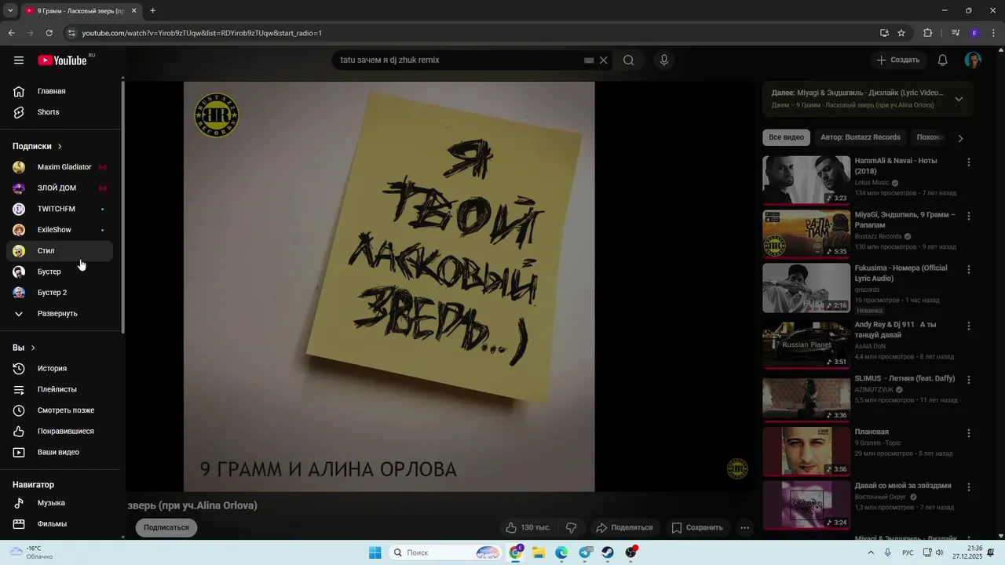Image resolution: width=1005 pixels, height=565 pixels.
Task: Click the Windows taskbar search box
Action: (446, 552)
